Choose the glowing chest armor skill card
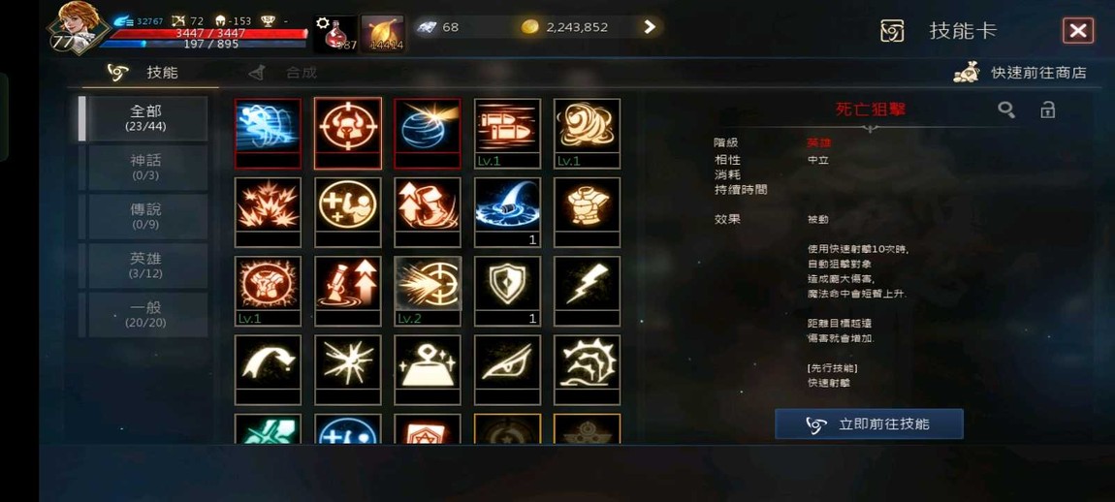 pos(587,212)
